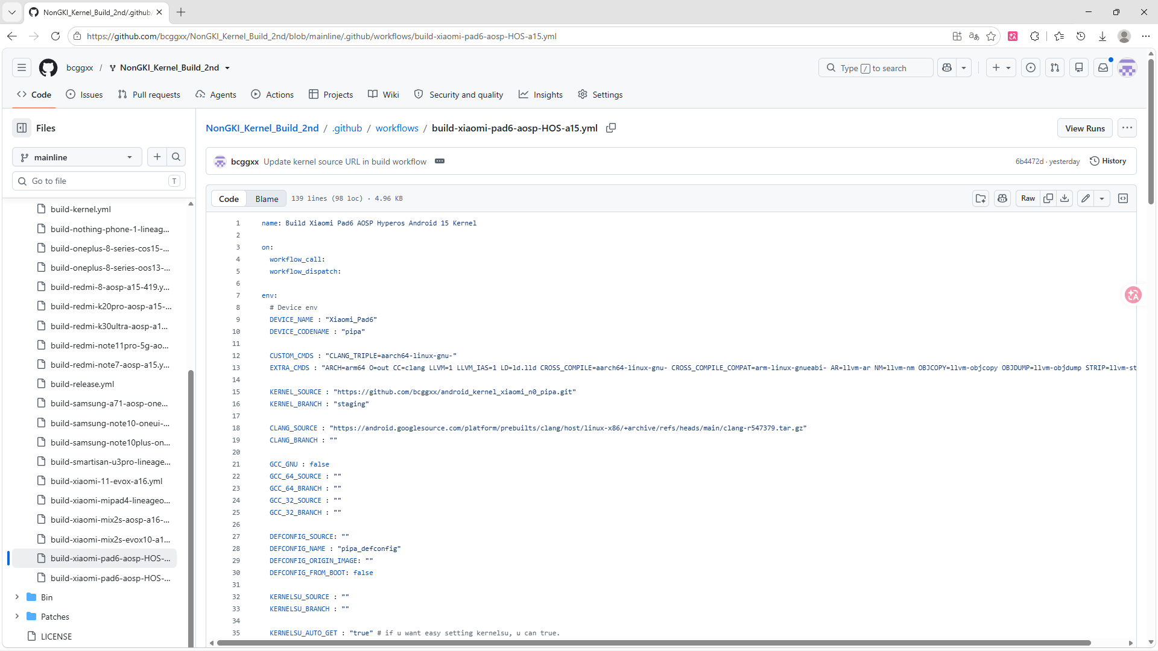Open the Raw file view

(x=1028, y=198)
